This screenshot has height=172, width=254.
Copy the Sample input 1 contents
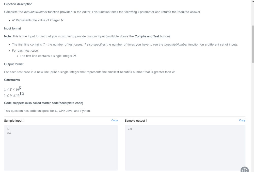[x=114, y=120]
